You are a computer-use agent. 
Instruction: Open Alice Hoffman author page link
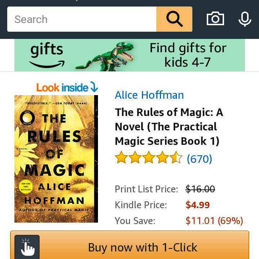tap(149, 95)
